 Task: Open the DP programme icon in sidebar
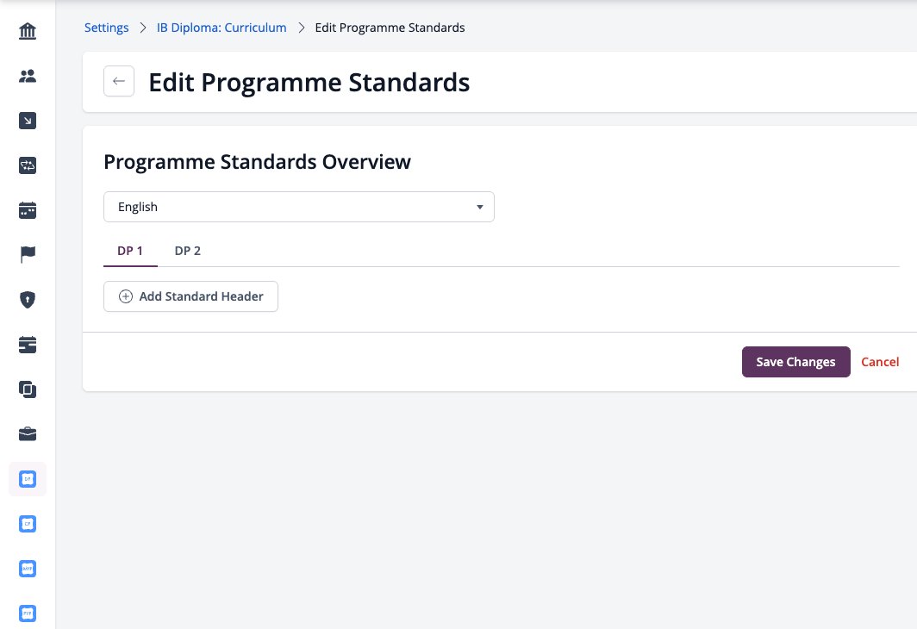pyautogui.click(x=28, y=479)
